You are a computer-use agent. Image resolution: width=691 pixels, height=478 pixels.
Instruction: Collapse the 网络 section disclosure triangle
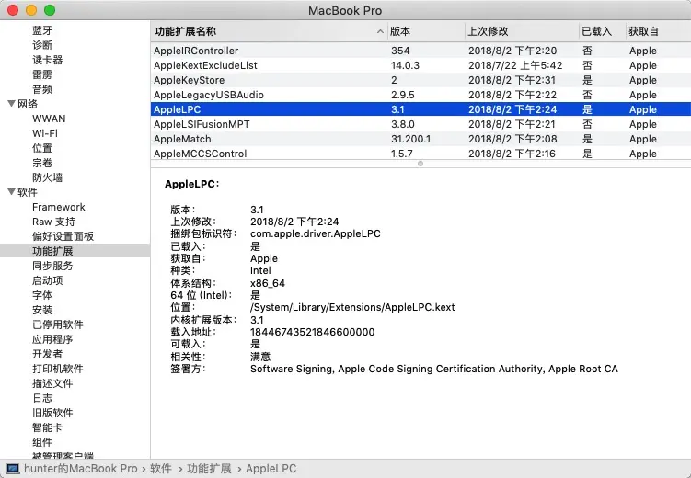(x=11, y=104)
